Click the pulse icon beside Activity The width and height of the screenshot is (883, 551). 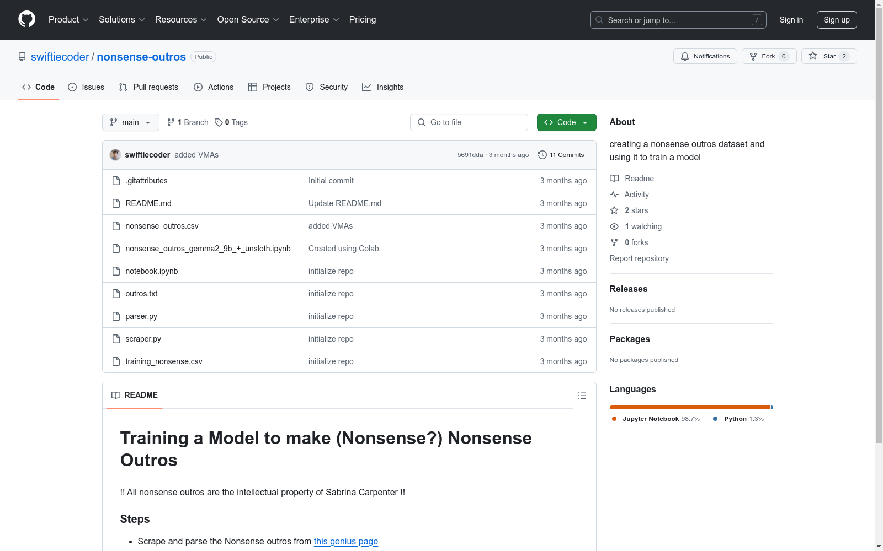click(614, 195)
